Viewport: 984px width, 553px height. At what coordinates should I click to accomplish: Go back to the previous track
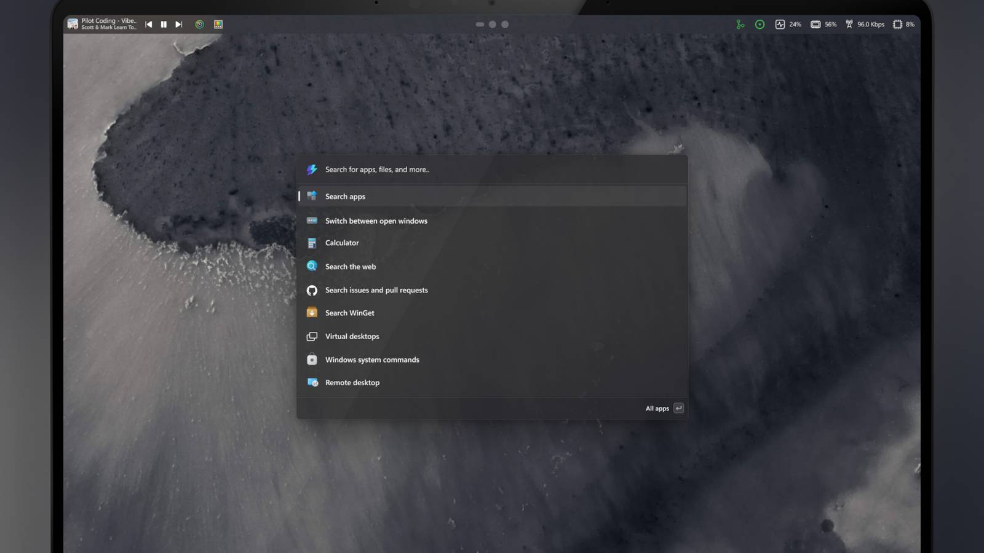[148, 25]
